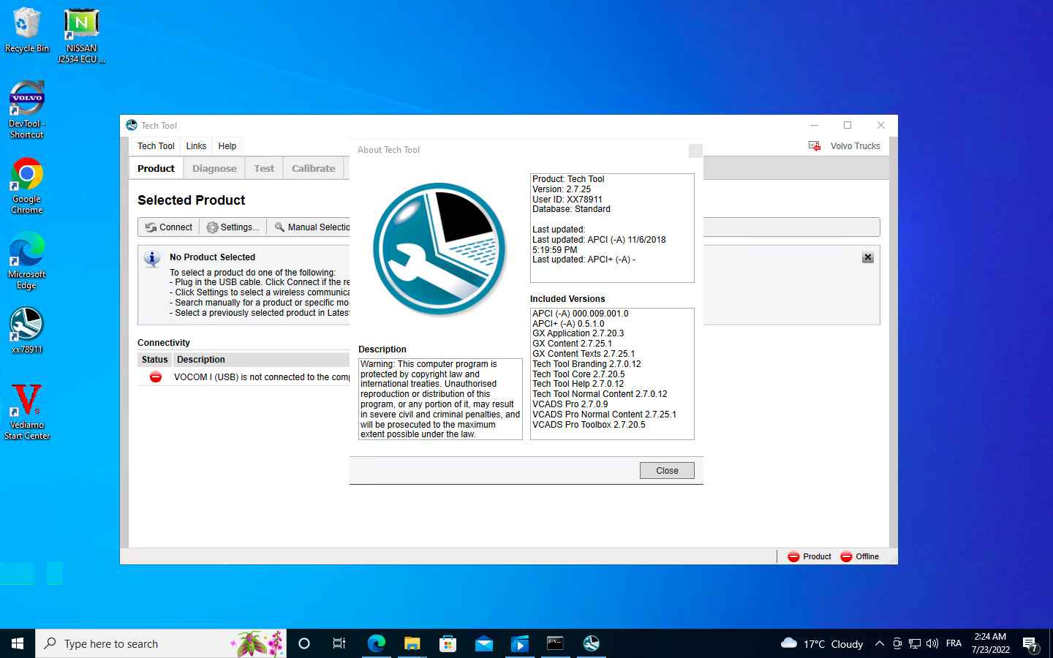Screen dimensions: 1053x658
Task: Dismiss the No Product Selected info box
Action: (x=868, y=257)
